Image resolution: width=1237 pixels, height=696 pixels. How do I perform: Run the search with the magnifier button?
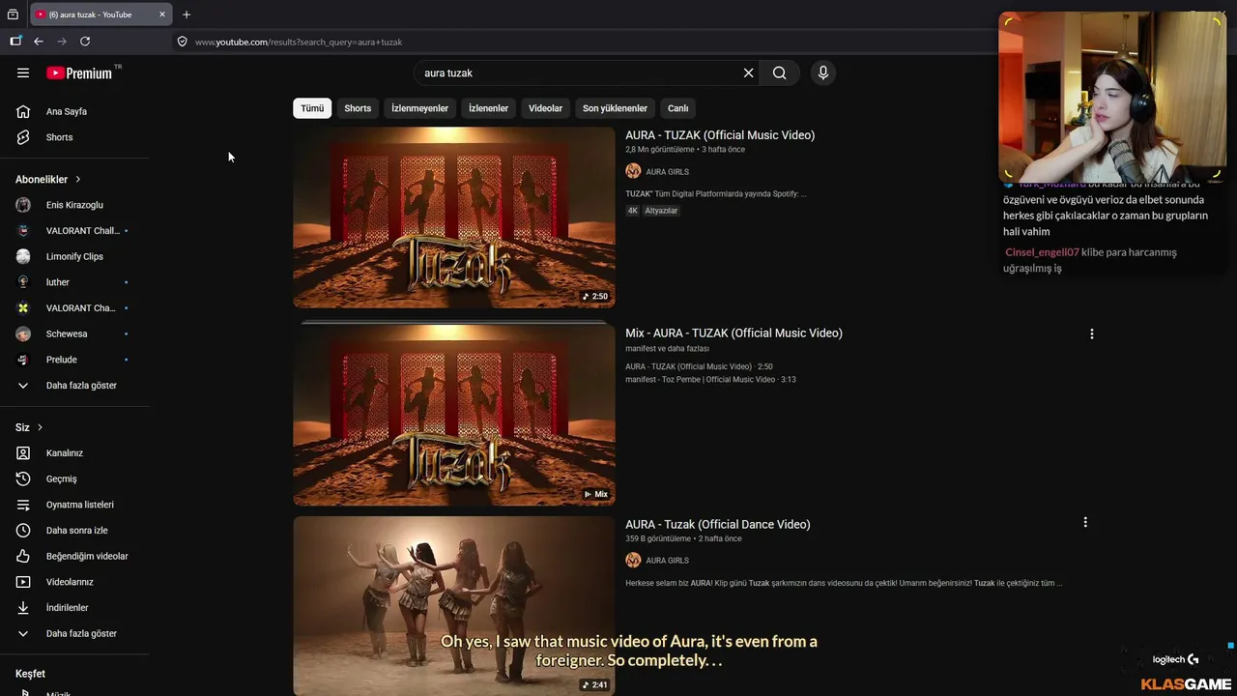coord(780,72)
